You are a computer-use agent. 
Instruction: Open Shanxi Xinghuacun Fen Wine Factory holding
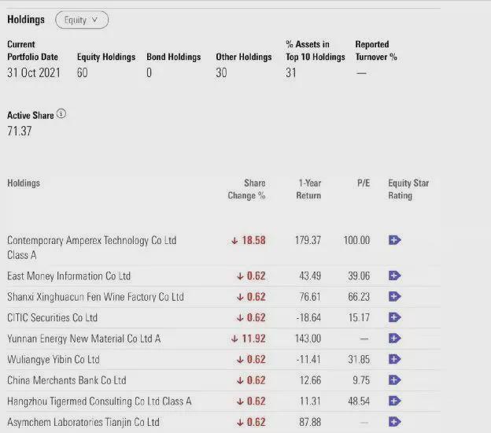(x=95, y=297)
